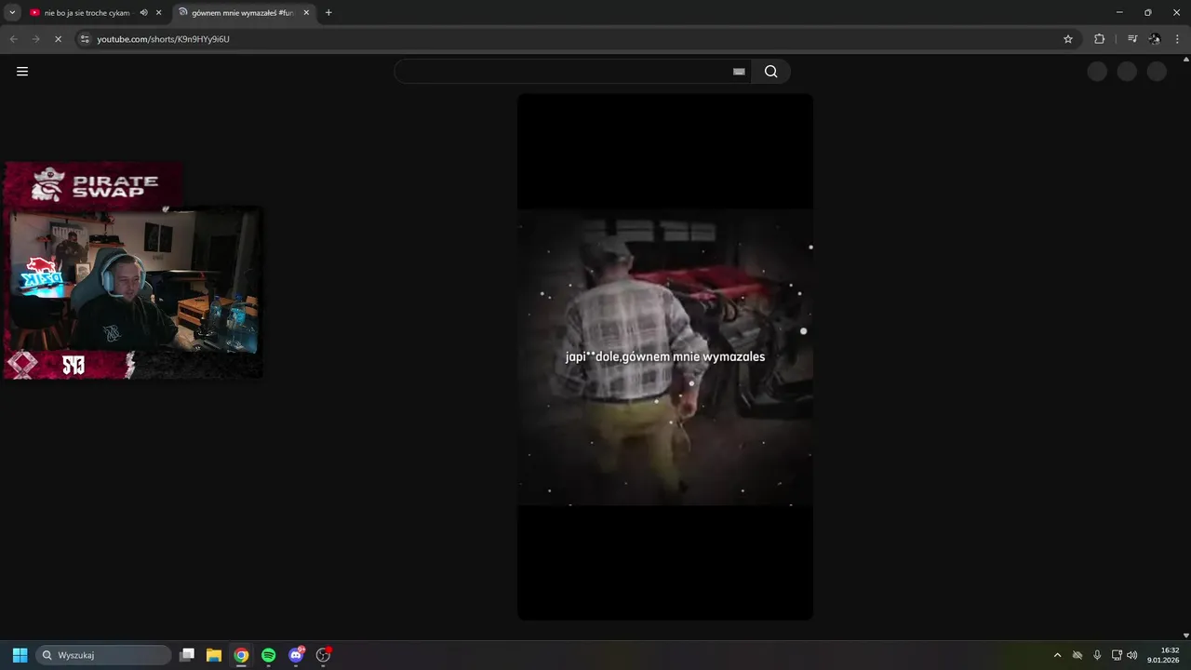The image size is (1191, 670).
Task: Open File Explorer from the taskbar
Action: [214, 655]
